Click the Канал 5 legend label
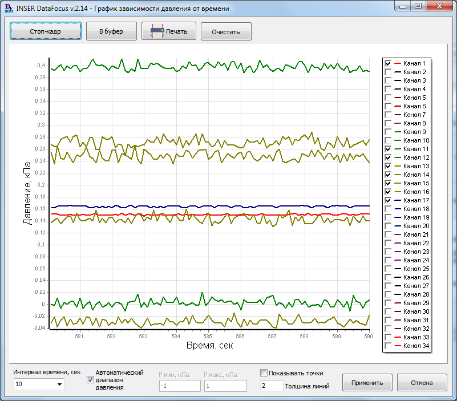The image size is (457, 401). (x=414, y=98)
